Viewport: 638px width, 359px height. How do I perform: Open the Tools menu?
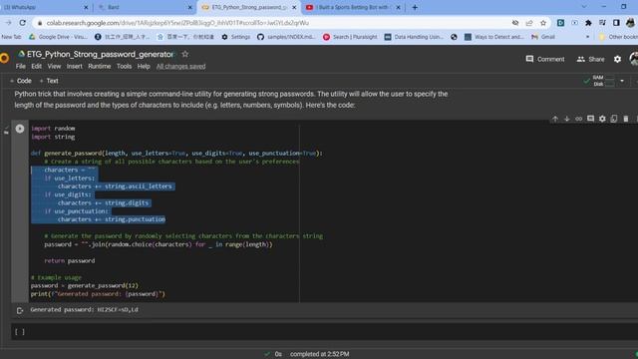pos(124,67)
